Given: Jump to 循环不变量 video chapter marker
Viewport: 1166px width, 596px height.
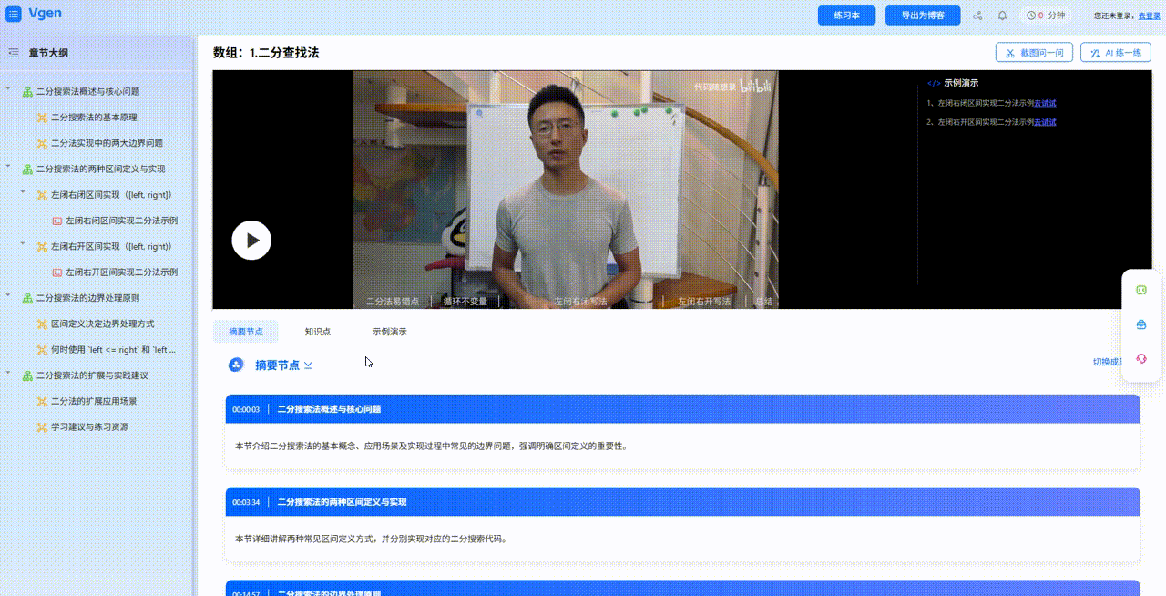Looking at the screenshot, I should coord(465,301).
